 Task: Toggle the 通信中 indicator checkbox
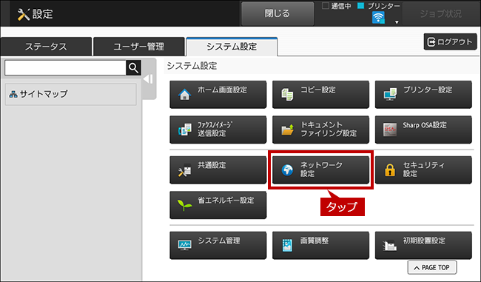click(326, 6)
